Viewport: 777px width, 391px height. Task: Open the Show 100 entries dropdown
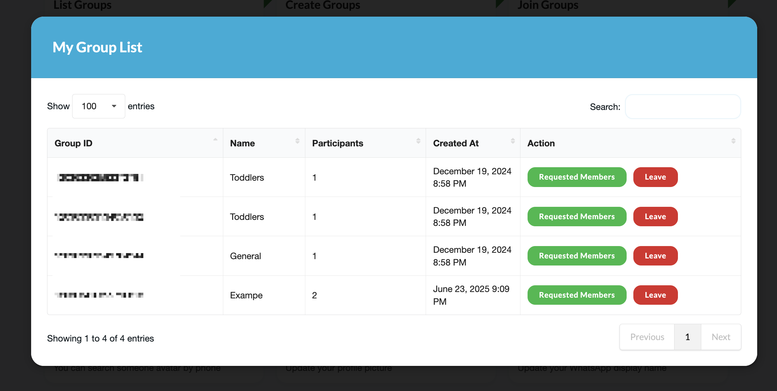pos(99,106)
